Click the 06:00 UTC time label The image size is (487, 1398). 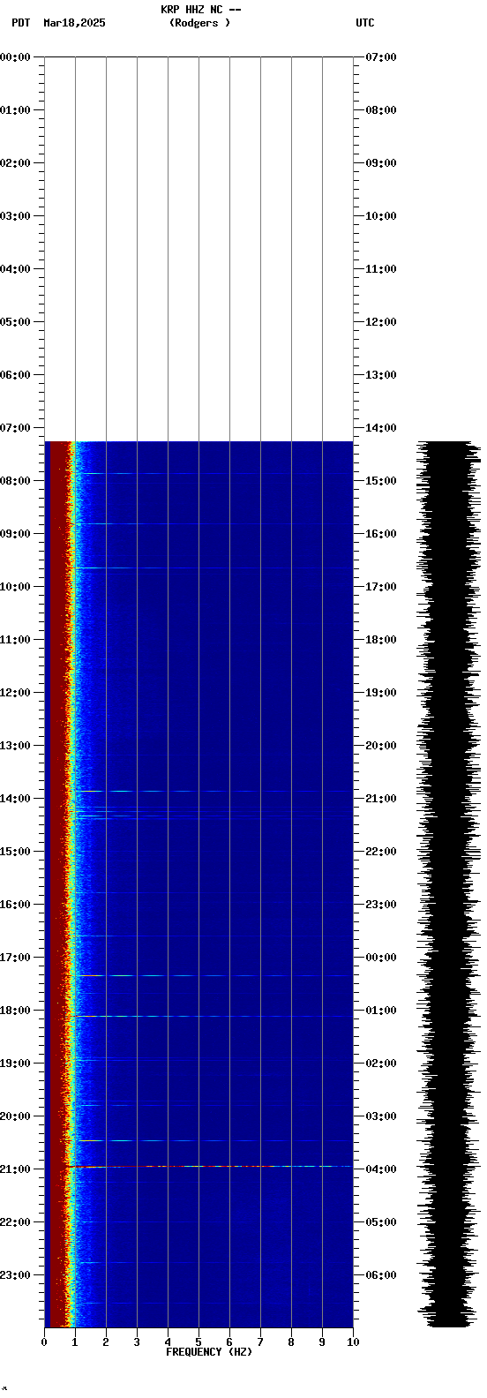pos(381,1275)
